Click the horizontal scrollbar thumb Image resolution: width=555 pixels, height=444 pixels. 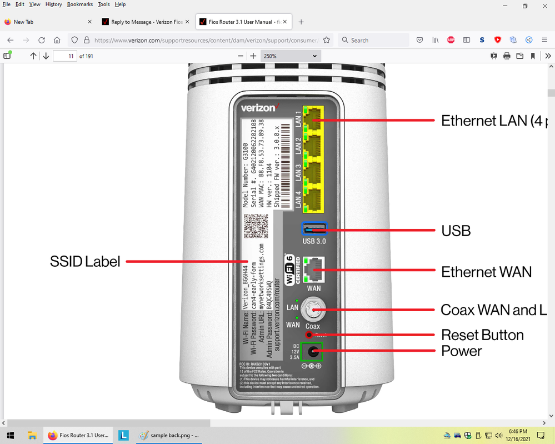tap(109, 423)
